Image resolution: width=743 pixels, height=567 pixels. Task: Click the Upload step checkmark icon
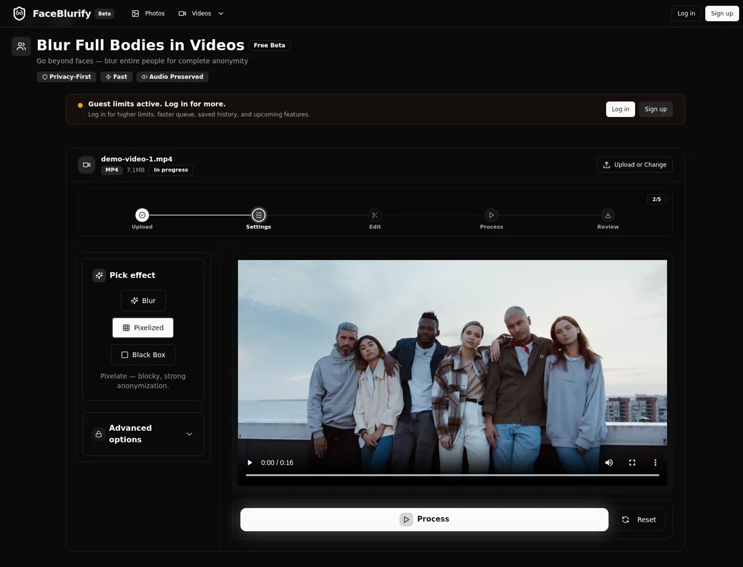click(x=142, y=215)
